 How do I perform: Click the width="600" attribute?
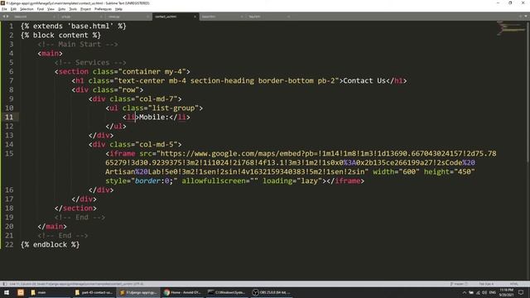(396, 172)
